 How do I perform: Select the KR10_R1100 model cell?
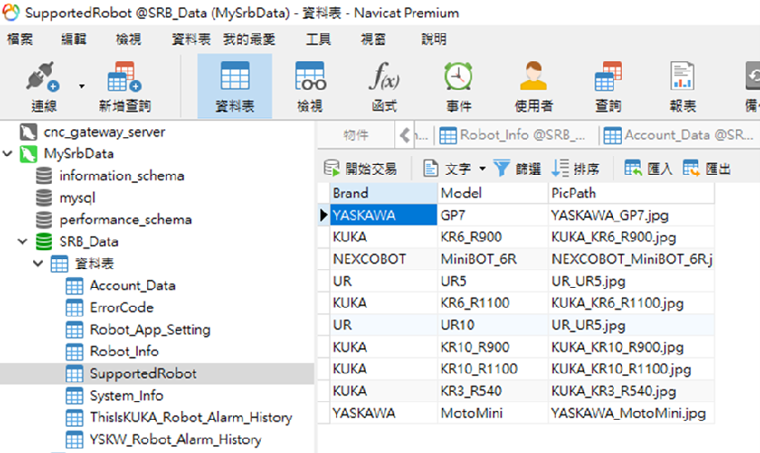point(493,369)
